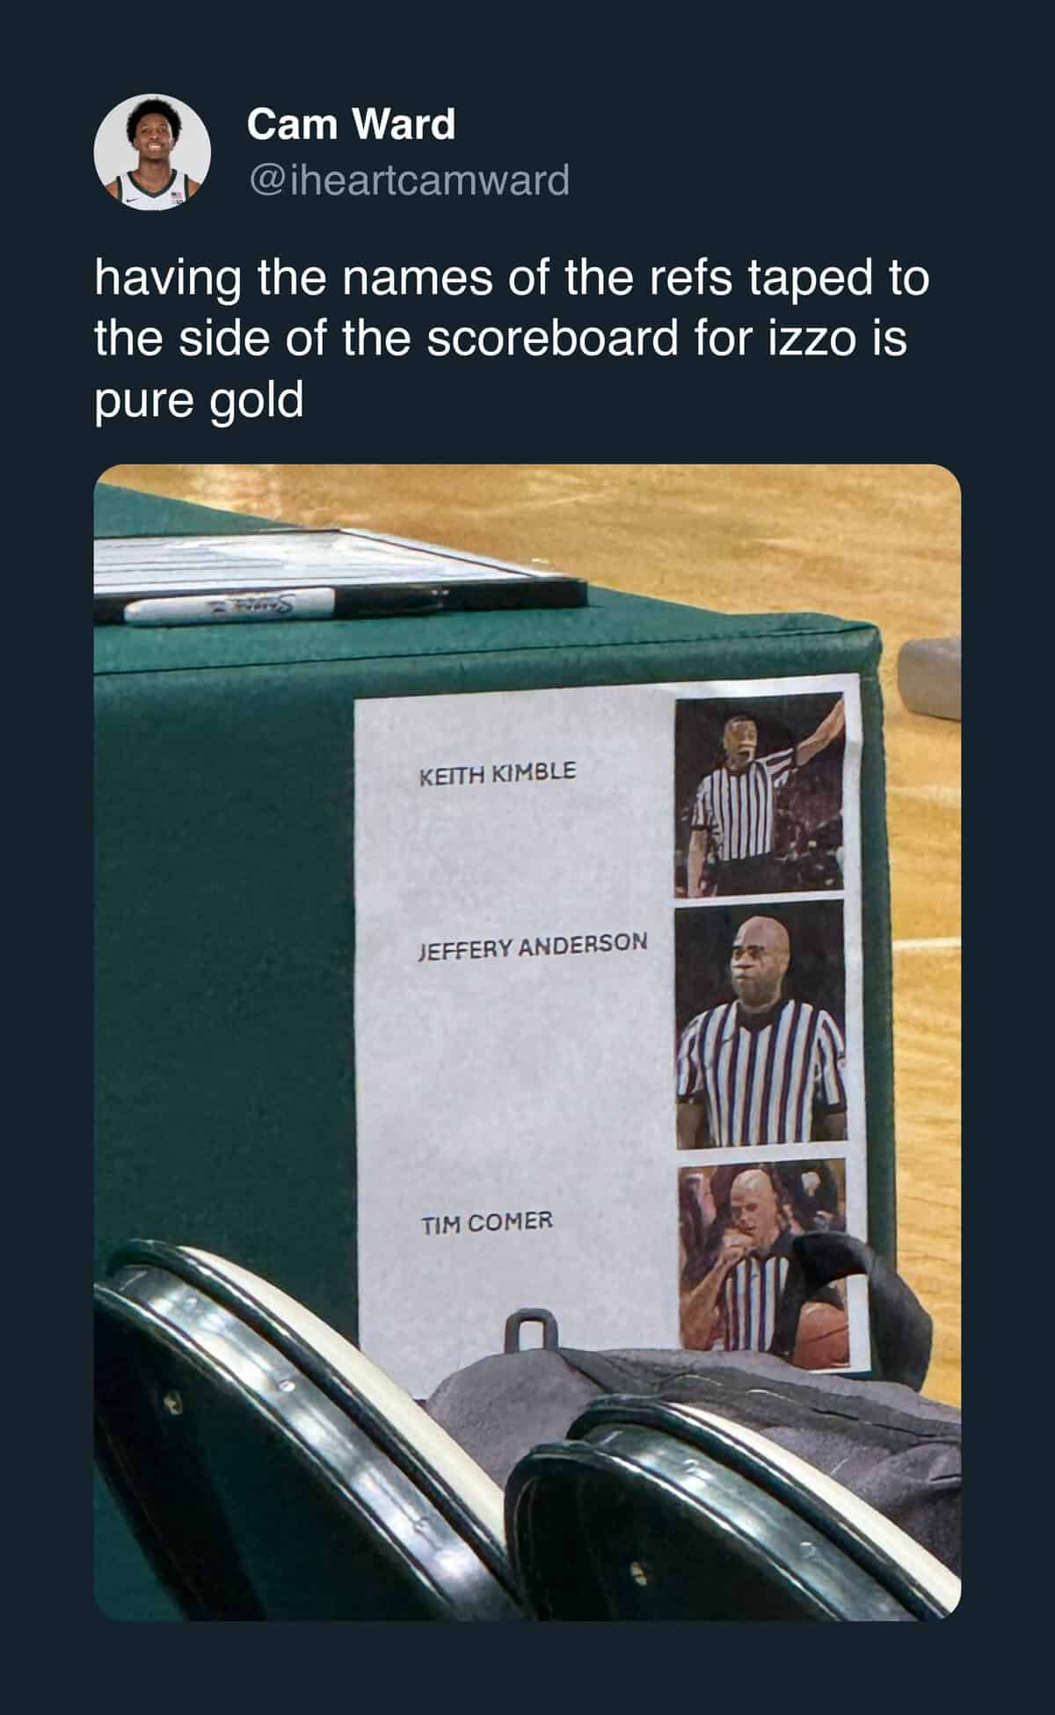Open the bottom referee photo blowing a whistle
Screen dimensions: 1055x1715
tap(763, 1263)
